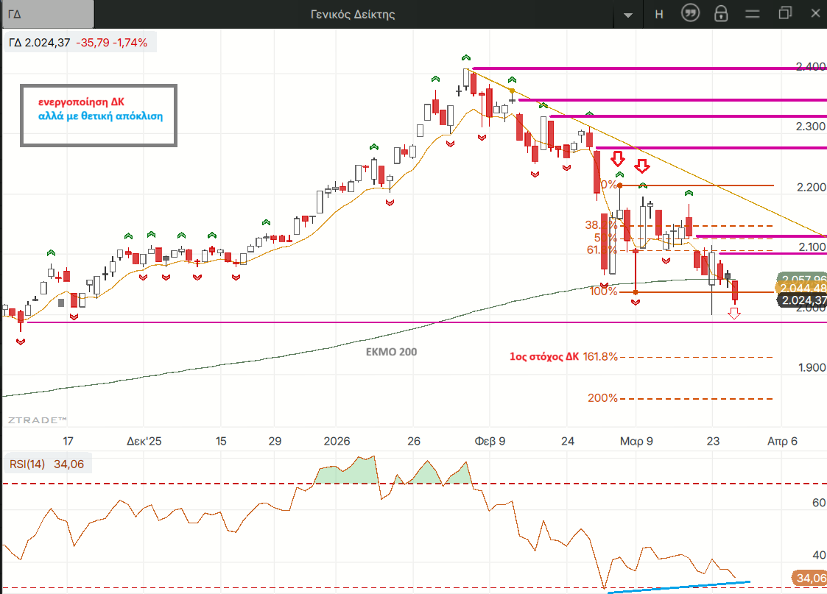Minimize the chart window with the dash icon
Viewport: 827px width, 594px height.
pyautogui.click(x=752, y=14)
